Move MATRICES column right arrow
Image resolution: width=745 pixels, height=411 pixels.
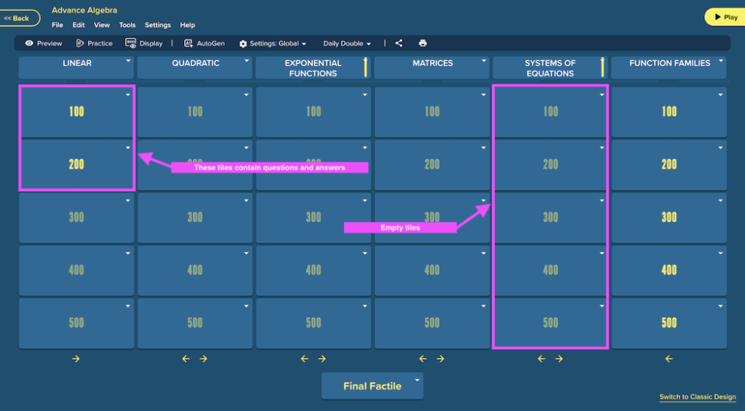(x=440, y=359)
